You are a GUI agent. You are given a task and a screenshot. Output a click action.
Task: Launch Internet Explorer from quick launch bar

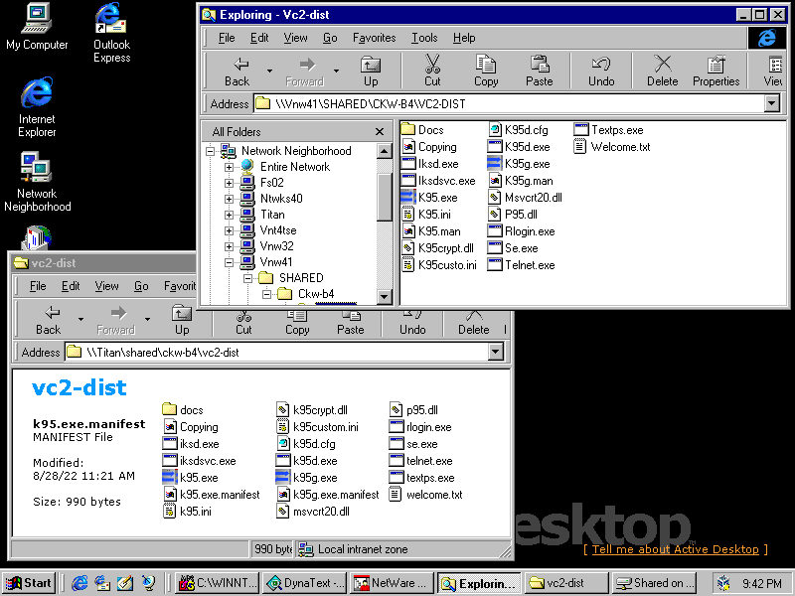coord(79,583)
